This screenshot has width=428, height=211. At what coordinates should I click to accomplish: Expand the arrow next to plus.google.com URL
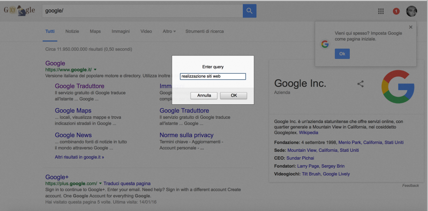[100, 183]
